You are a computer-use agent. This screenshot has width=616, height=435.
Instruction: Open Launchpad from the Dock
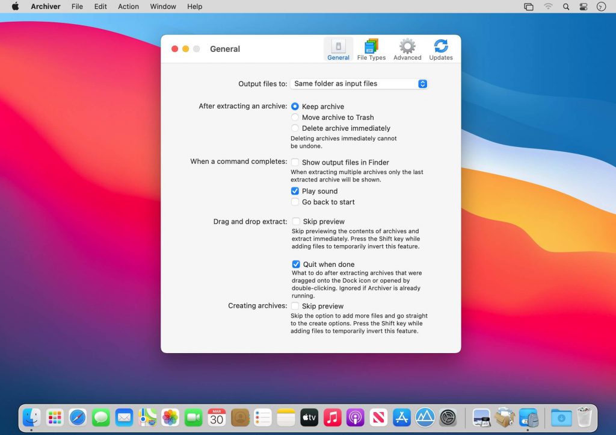pos(54,416)
